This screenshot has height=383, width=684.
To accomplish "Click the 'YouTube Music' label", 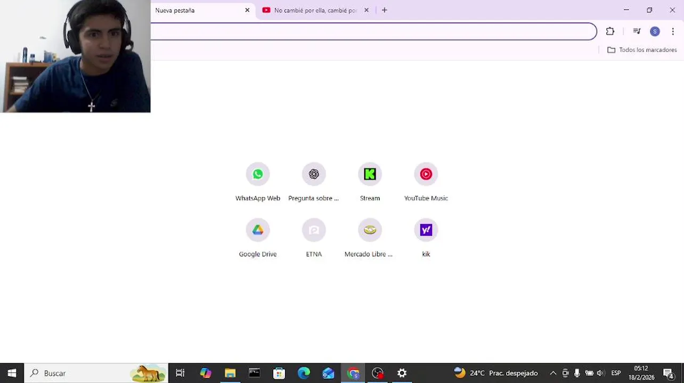I will click(426, 198).
